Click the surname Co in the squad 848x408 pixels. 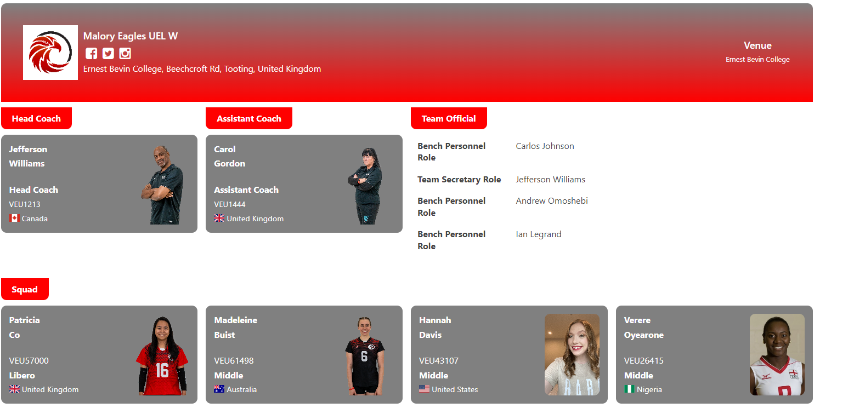[x=15, y=335]
